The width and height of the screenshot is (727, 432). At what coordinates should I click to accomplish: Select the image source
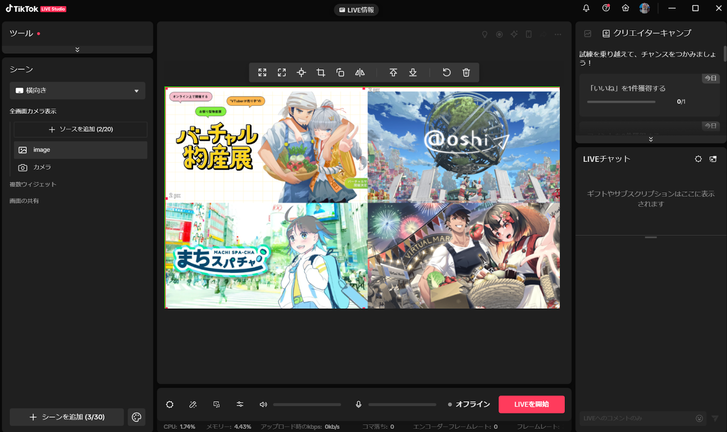[x=80, y=150]
